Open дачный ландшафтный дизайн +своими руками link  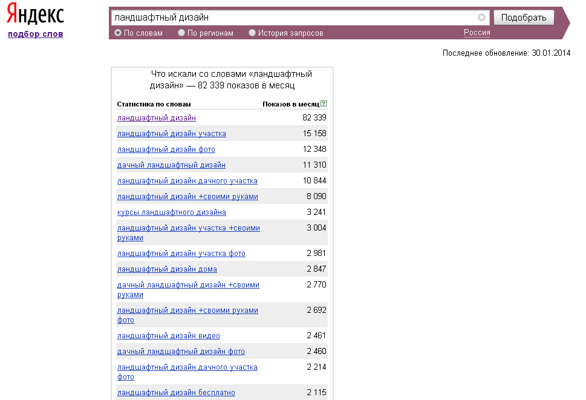coord(188,289)
